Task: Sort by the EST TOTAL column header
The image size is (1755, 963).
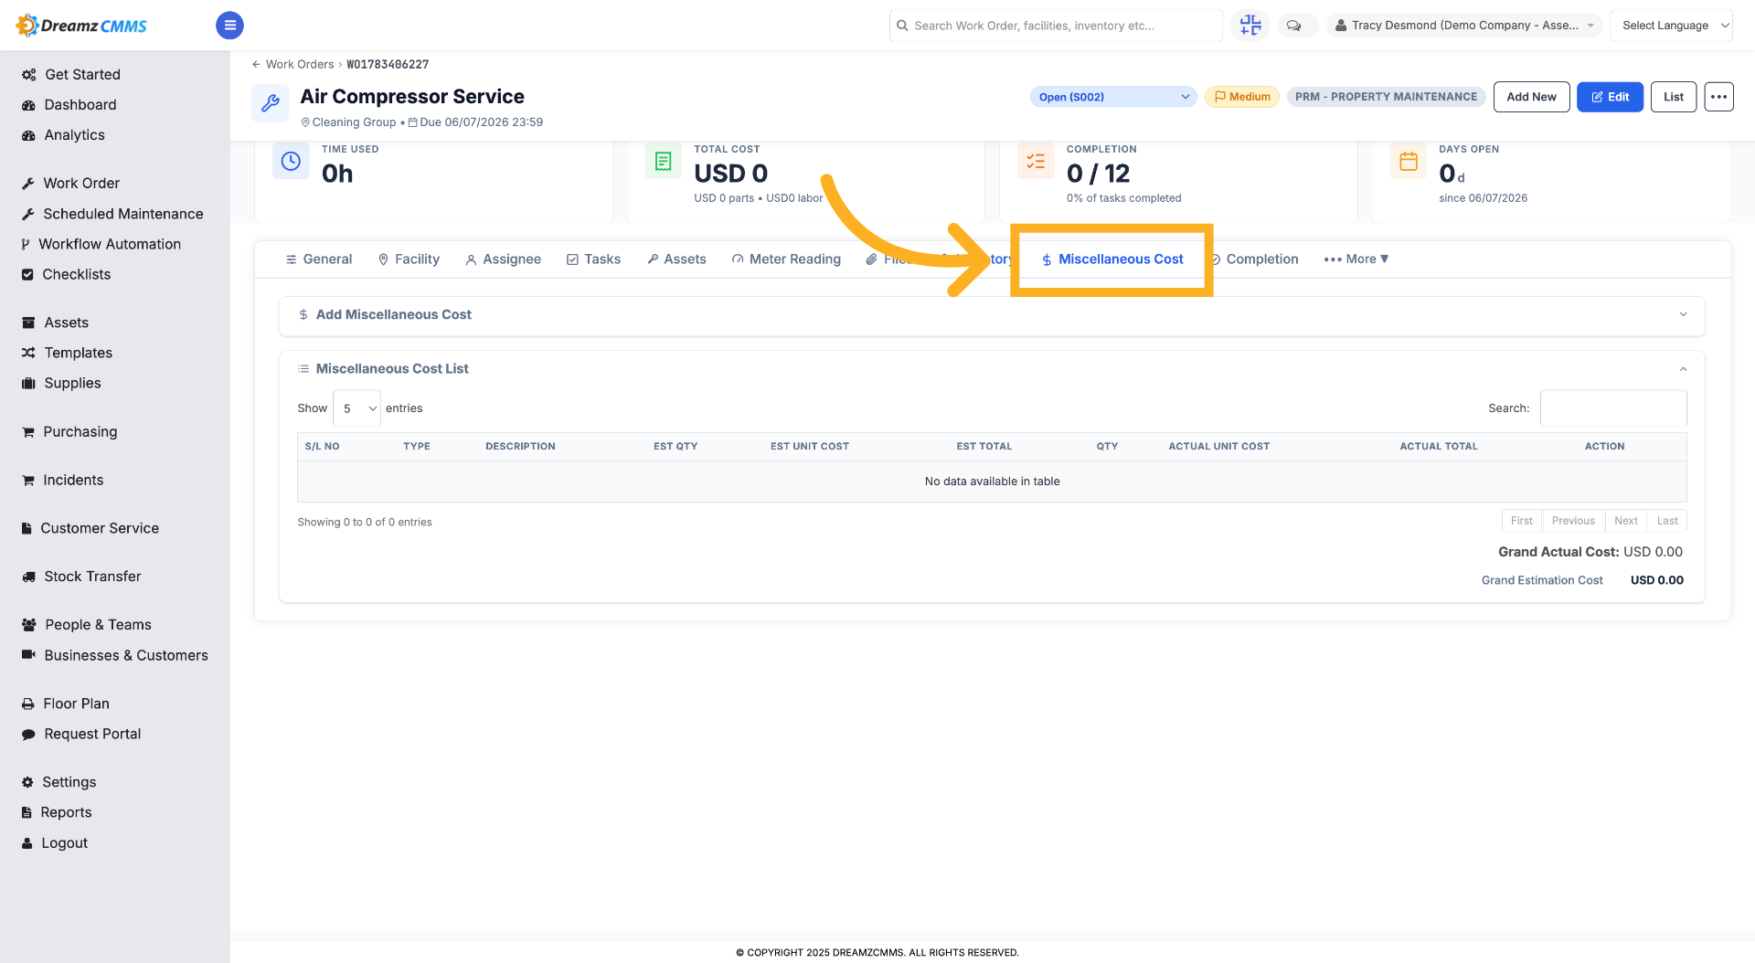Action: click(984, 447)
